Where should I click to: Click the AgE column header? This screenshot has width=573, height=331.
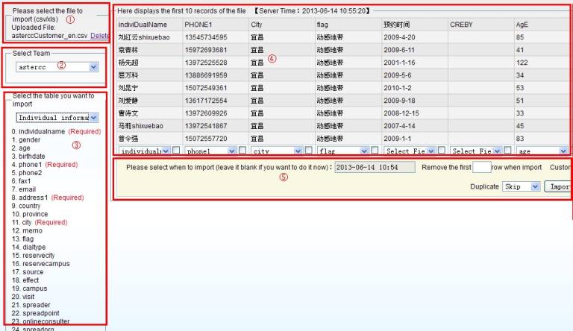pyautogui.click(x=522, y=25)
